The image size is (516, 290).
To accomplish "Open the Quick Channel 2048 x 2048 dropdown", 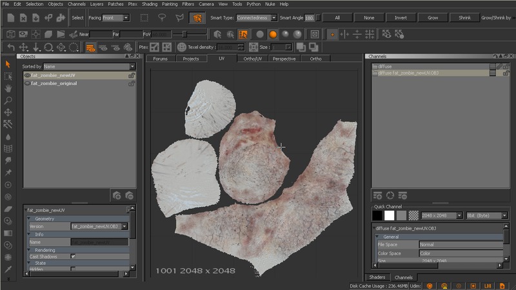I will click(x=441, y=215).
